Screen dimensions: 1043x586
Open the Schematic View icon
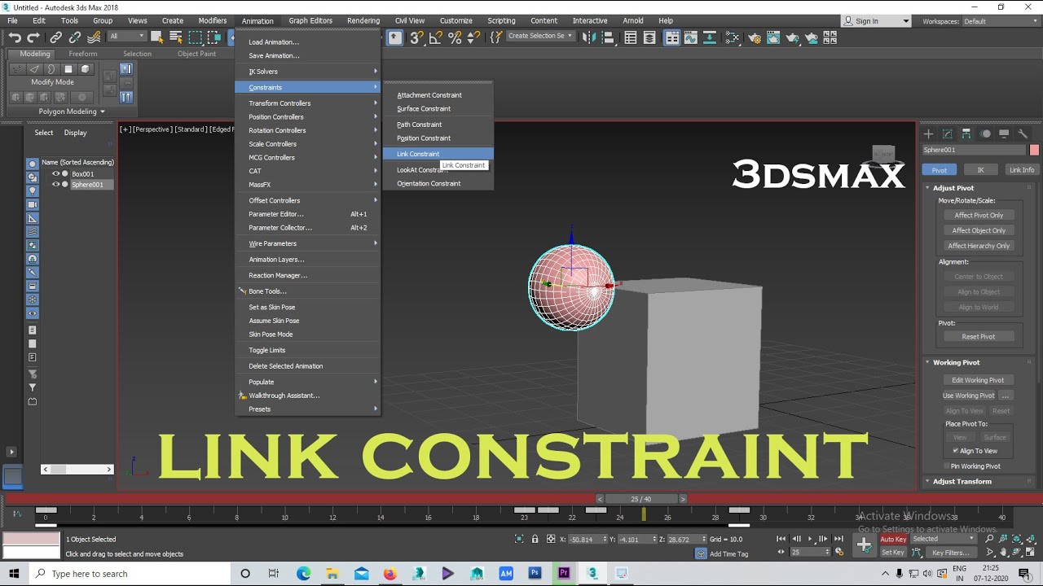click(x=711, y=37)
